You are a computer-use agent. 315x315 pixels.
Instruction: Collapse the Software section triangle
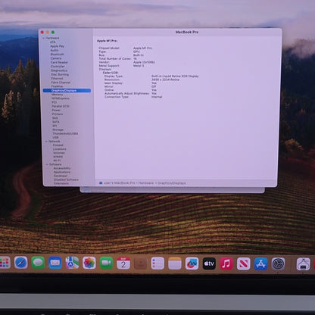(x=47, y=164)
